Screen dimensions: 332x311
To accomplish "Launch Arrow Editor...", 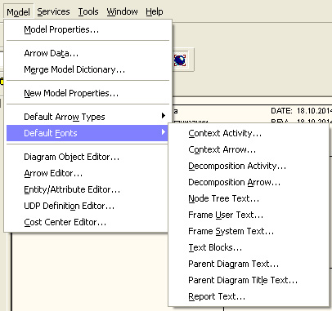I will (x=87, y=173).
